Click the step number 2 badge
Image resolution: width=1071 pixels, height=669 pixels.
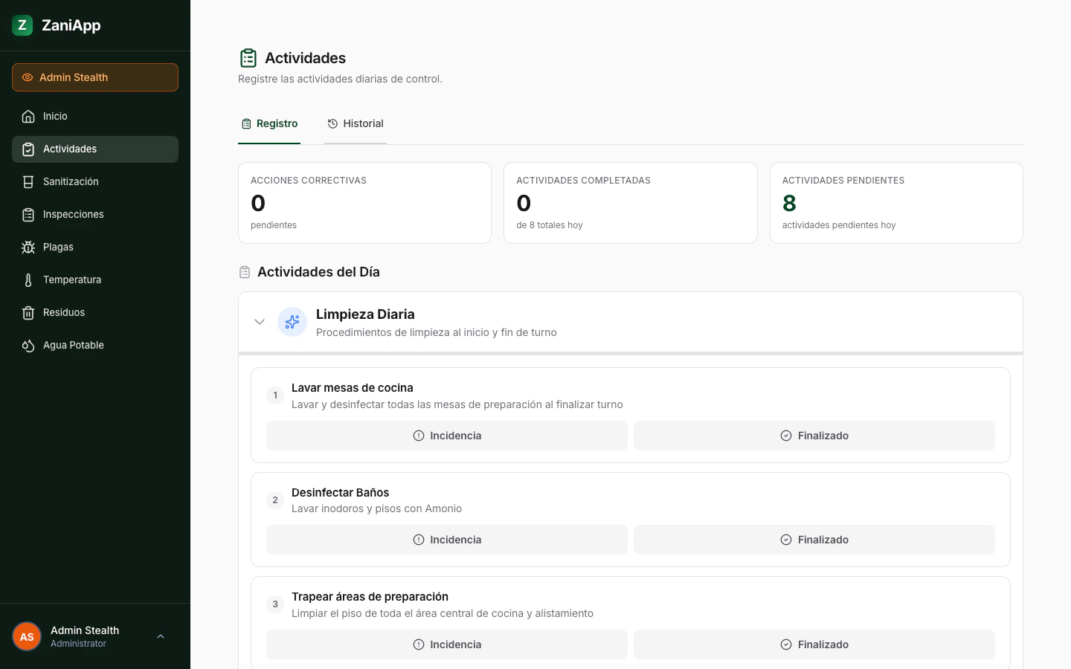point(275,500)
